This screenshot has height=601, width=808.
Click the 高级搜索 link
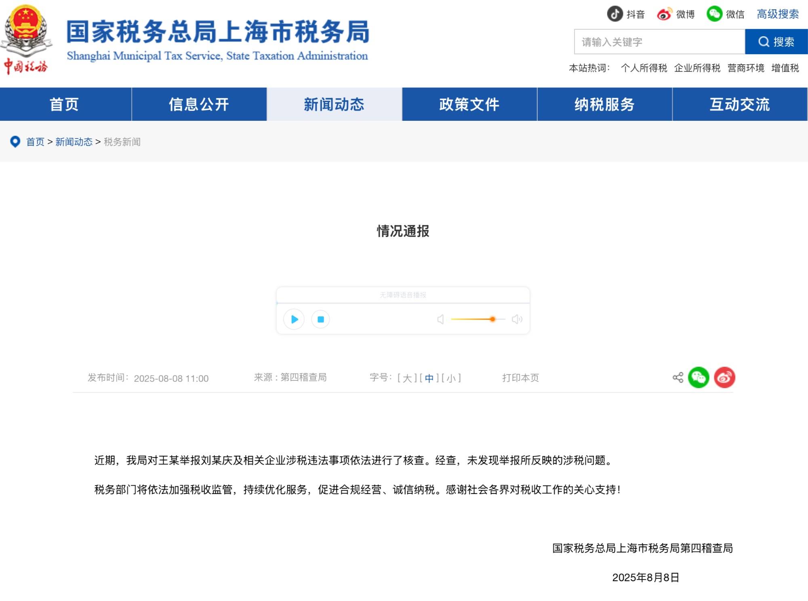coord(777,14)
